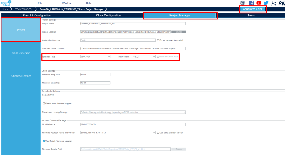Click the Linker Settings group label
The image size is (285, 155).
coord(48,71)
